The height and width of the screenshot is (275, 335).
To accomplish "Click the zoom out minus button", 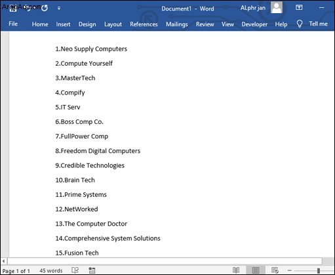I will coord(290,270).
